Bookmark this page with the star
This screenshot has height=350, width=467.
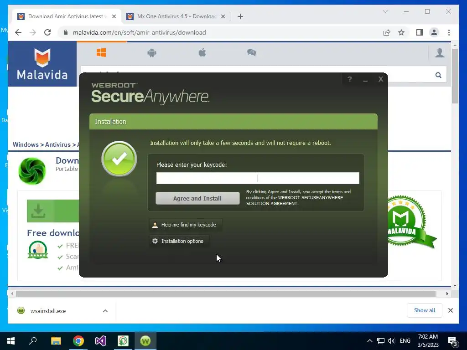401,32
